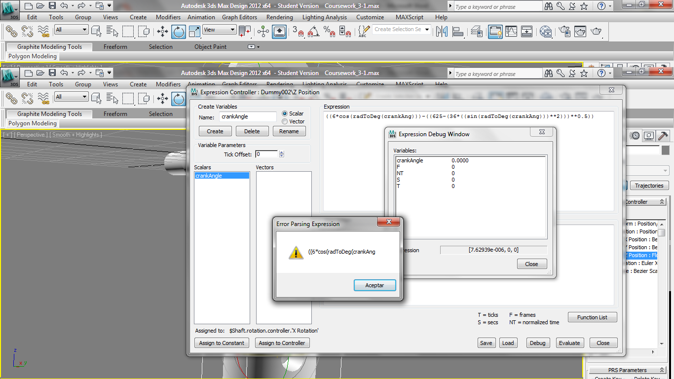This screenshot has width=674, height=379.
Task: Open the All selection filter in upper toolbar
Action: pyautogui.click(x=71, y=30)
